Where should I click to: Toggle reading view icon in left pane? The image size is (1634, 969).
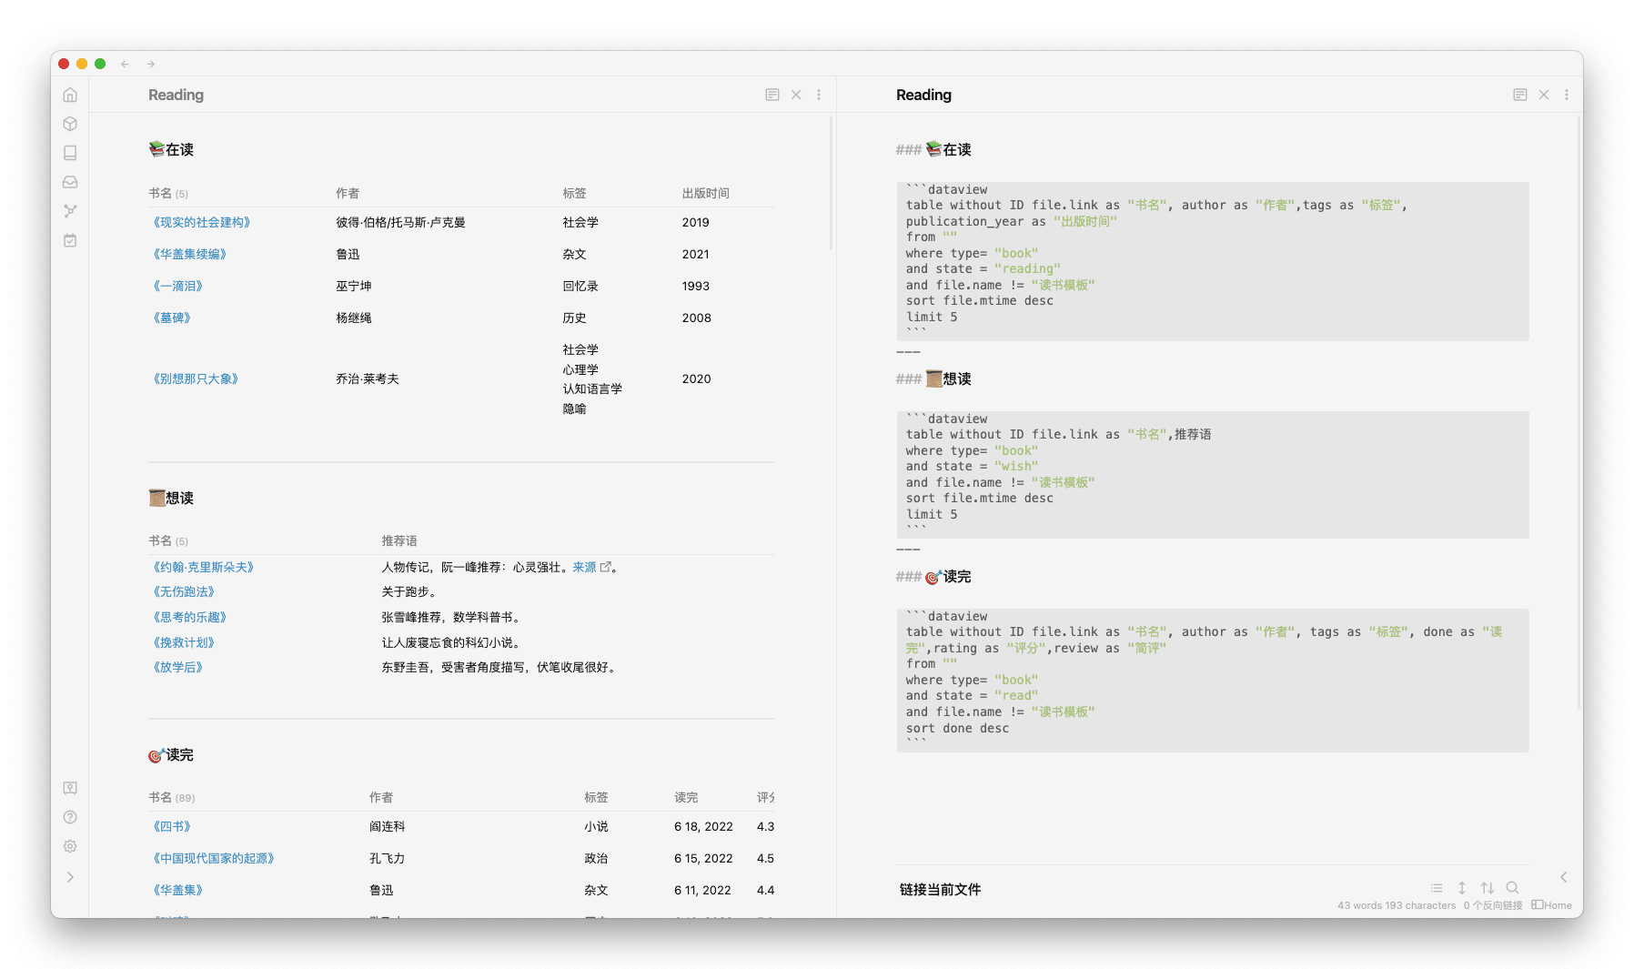point(772,95)
